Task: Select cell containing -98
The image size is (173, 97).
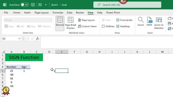Action: tap(11, 75)
